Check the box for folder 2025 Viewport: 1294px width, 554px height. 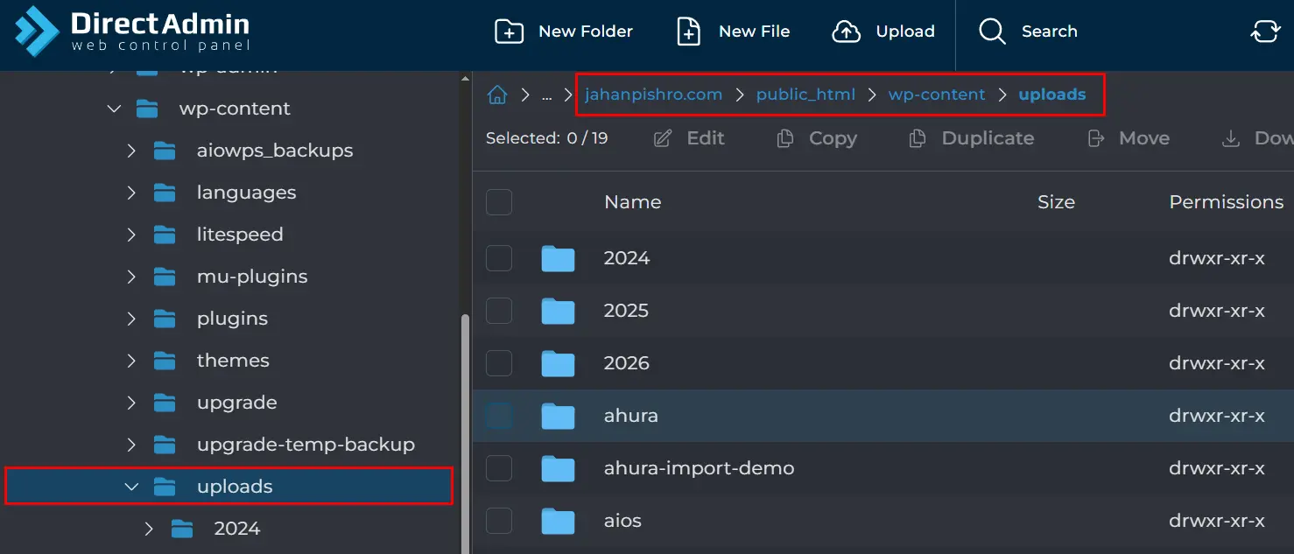tap(499, 311)
